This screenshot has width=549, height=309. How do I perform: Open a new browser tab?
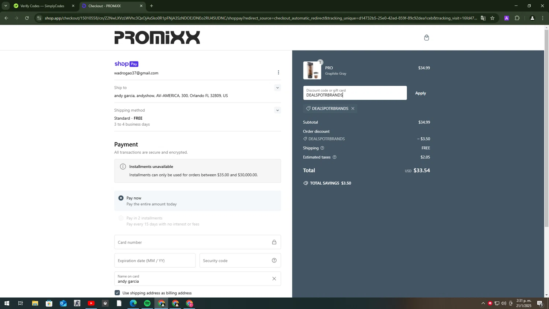click(x=152, y=6)
